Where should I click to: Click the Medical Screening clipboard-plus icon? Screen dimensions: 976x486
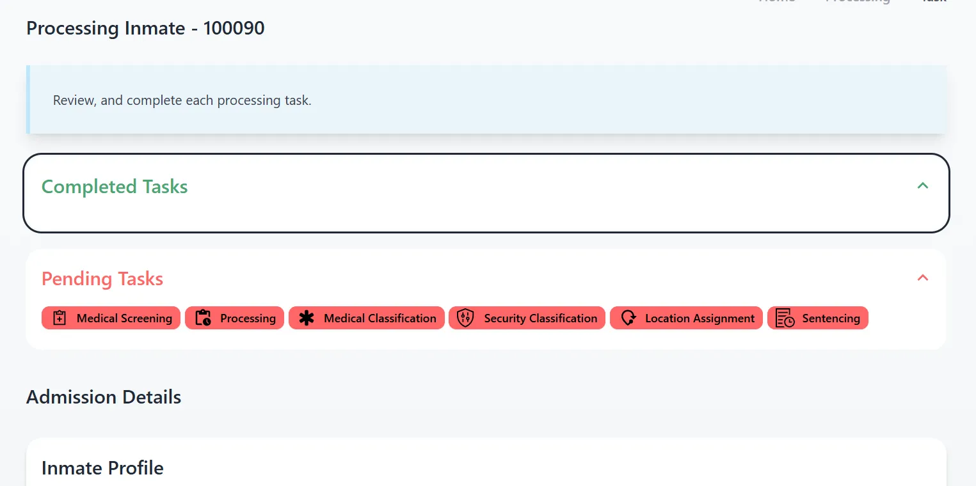point(60,318)
